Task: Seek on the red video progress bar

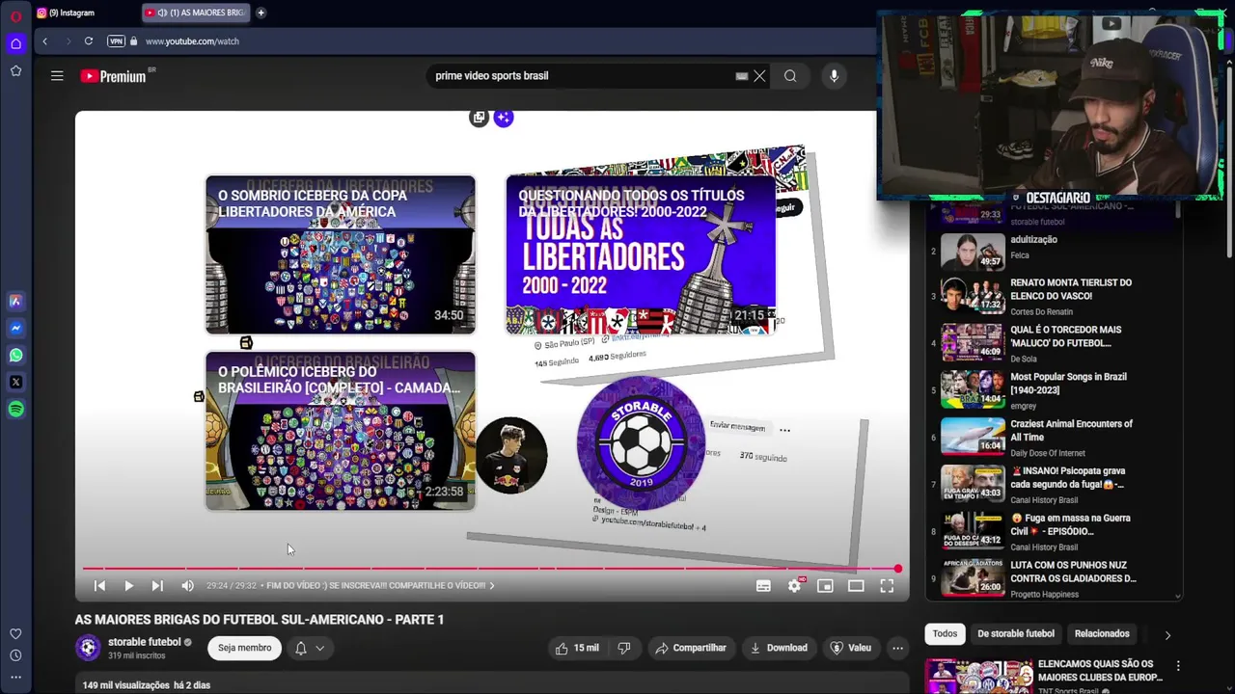Action: pos(490,569)
